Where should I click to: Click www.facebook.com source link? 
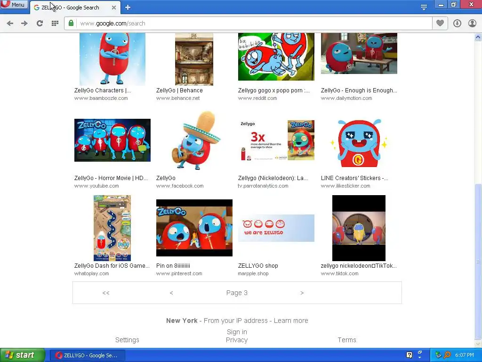click(179, 186)
